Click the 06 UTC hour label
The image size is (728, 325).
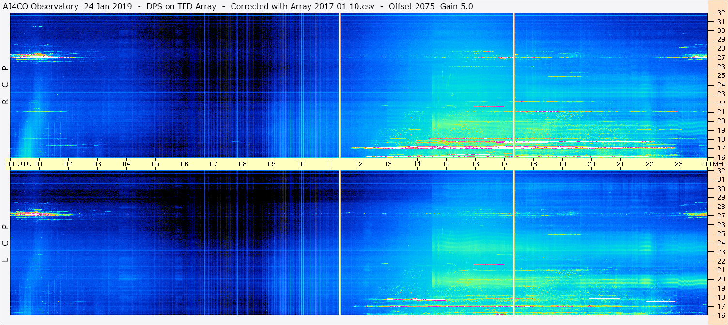tap(185, 164)
